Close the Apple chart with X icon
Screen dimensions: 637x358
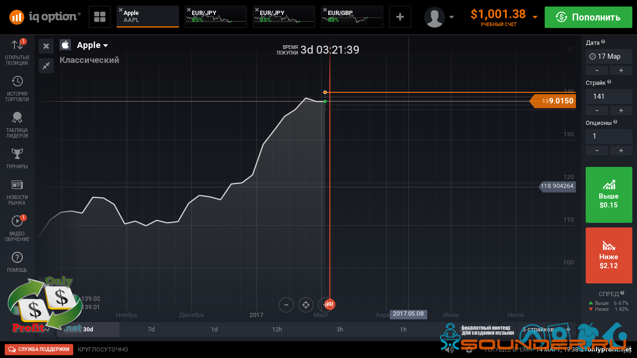coord(46,46)
